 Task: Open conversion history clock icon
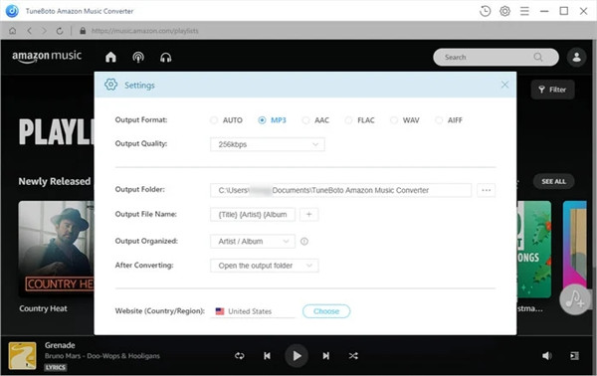(x=485, y=11)
